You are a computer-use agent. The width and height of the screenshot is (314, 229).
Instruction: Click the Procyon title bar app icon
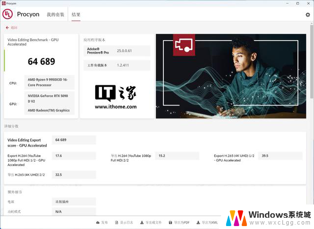(3, 3)
